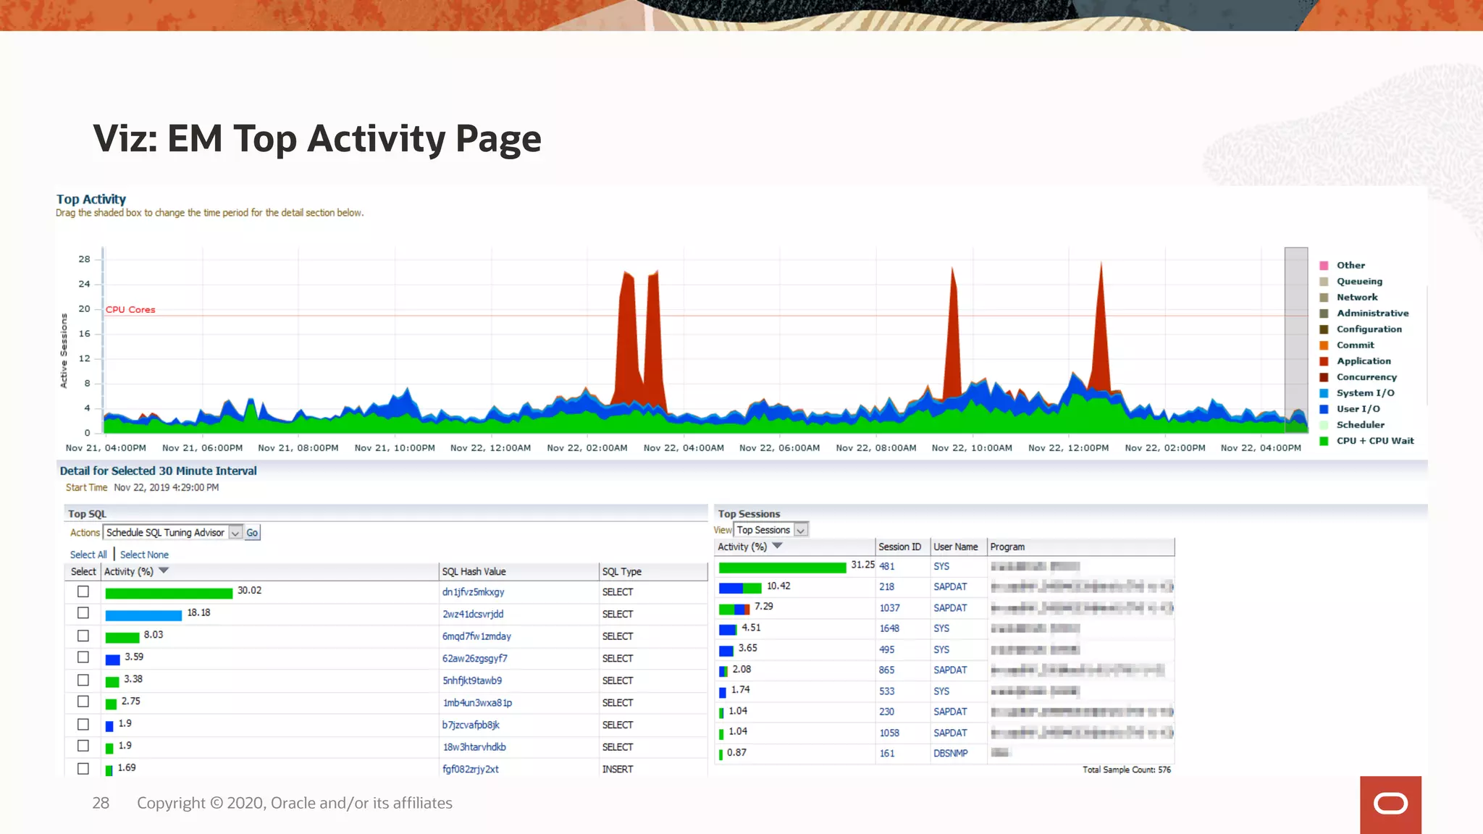Check the box next to 5nhfjkt9tawb9

click(83, 680)
